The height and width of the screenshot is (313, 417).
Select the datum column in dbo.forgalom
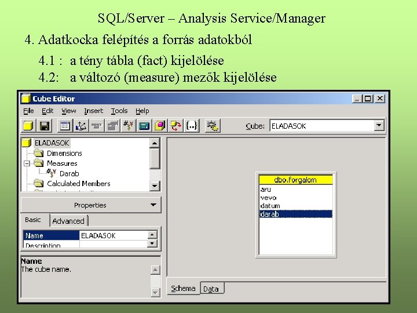tap(296, 206)
